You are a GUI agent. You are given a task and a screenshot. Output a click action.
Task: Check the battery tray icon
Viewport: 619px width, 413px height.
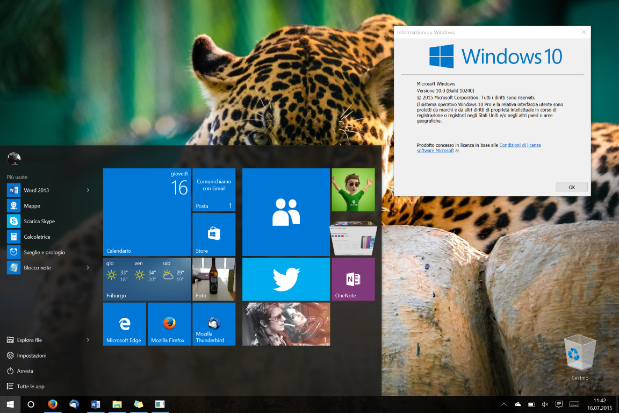tap(531, 404)
